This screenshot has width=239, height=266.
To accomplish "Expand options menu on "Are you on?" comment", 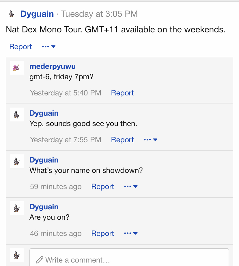I will pos(131,233).
